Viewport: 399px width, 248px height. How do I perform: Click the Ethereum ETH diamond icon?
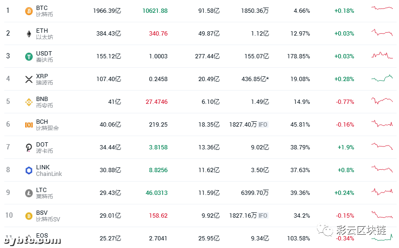click(x=29, y=34)
